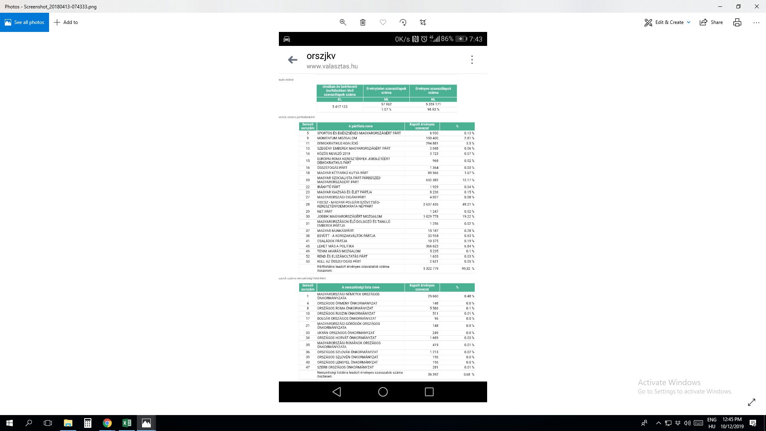Click the UKRÁN ORSZÁGOS ÖNKORMÁNYZAT row
Viewport: 766px width, 431px height.
(x=387, y=333)
